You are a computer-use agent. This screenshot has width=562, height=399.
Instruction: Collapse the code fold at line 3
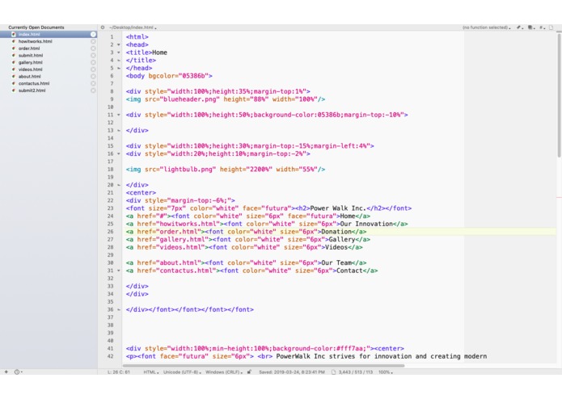(119, 52)
